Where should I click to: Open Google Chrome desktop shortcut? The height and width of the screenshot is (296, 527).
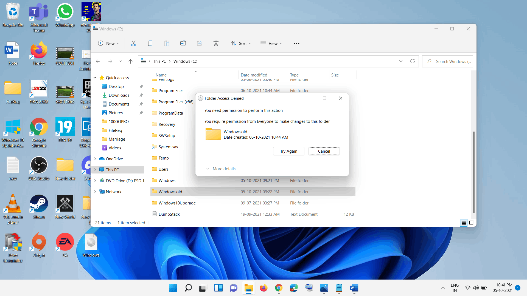(x=39, y=133)
